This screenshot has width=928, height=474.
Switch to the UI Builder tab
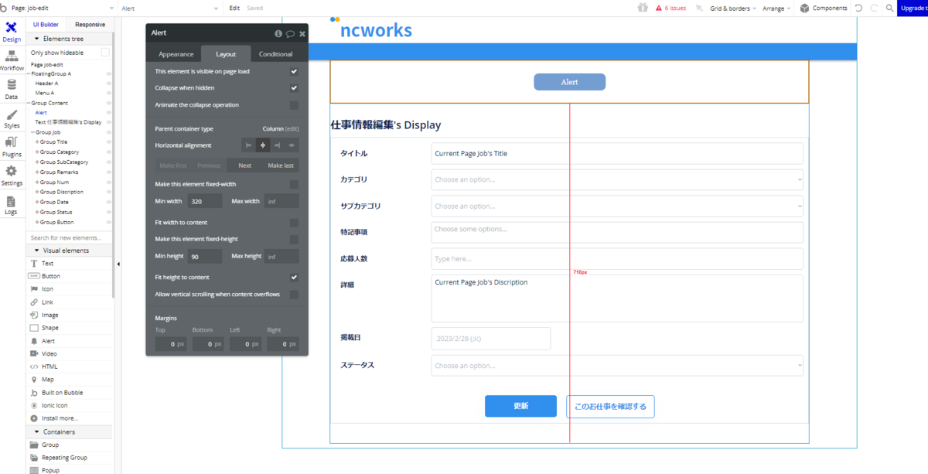[x=46, y=25]
